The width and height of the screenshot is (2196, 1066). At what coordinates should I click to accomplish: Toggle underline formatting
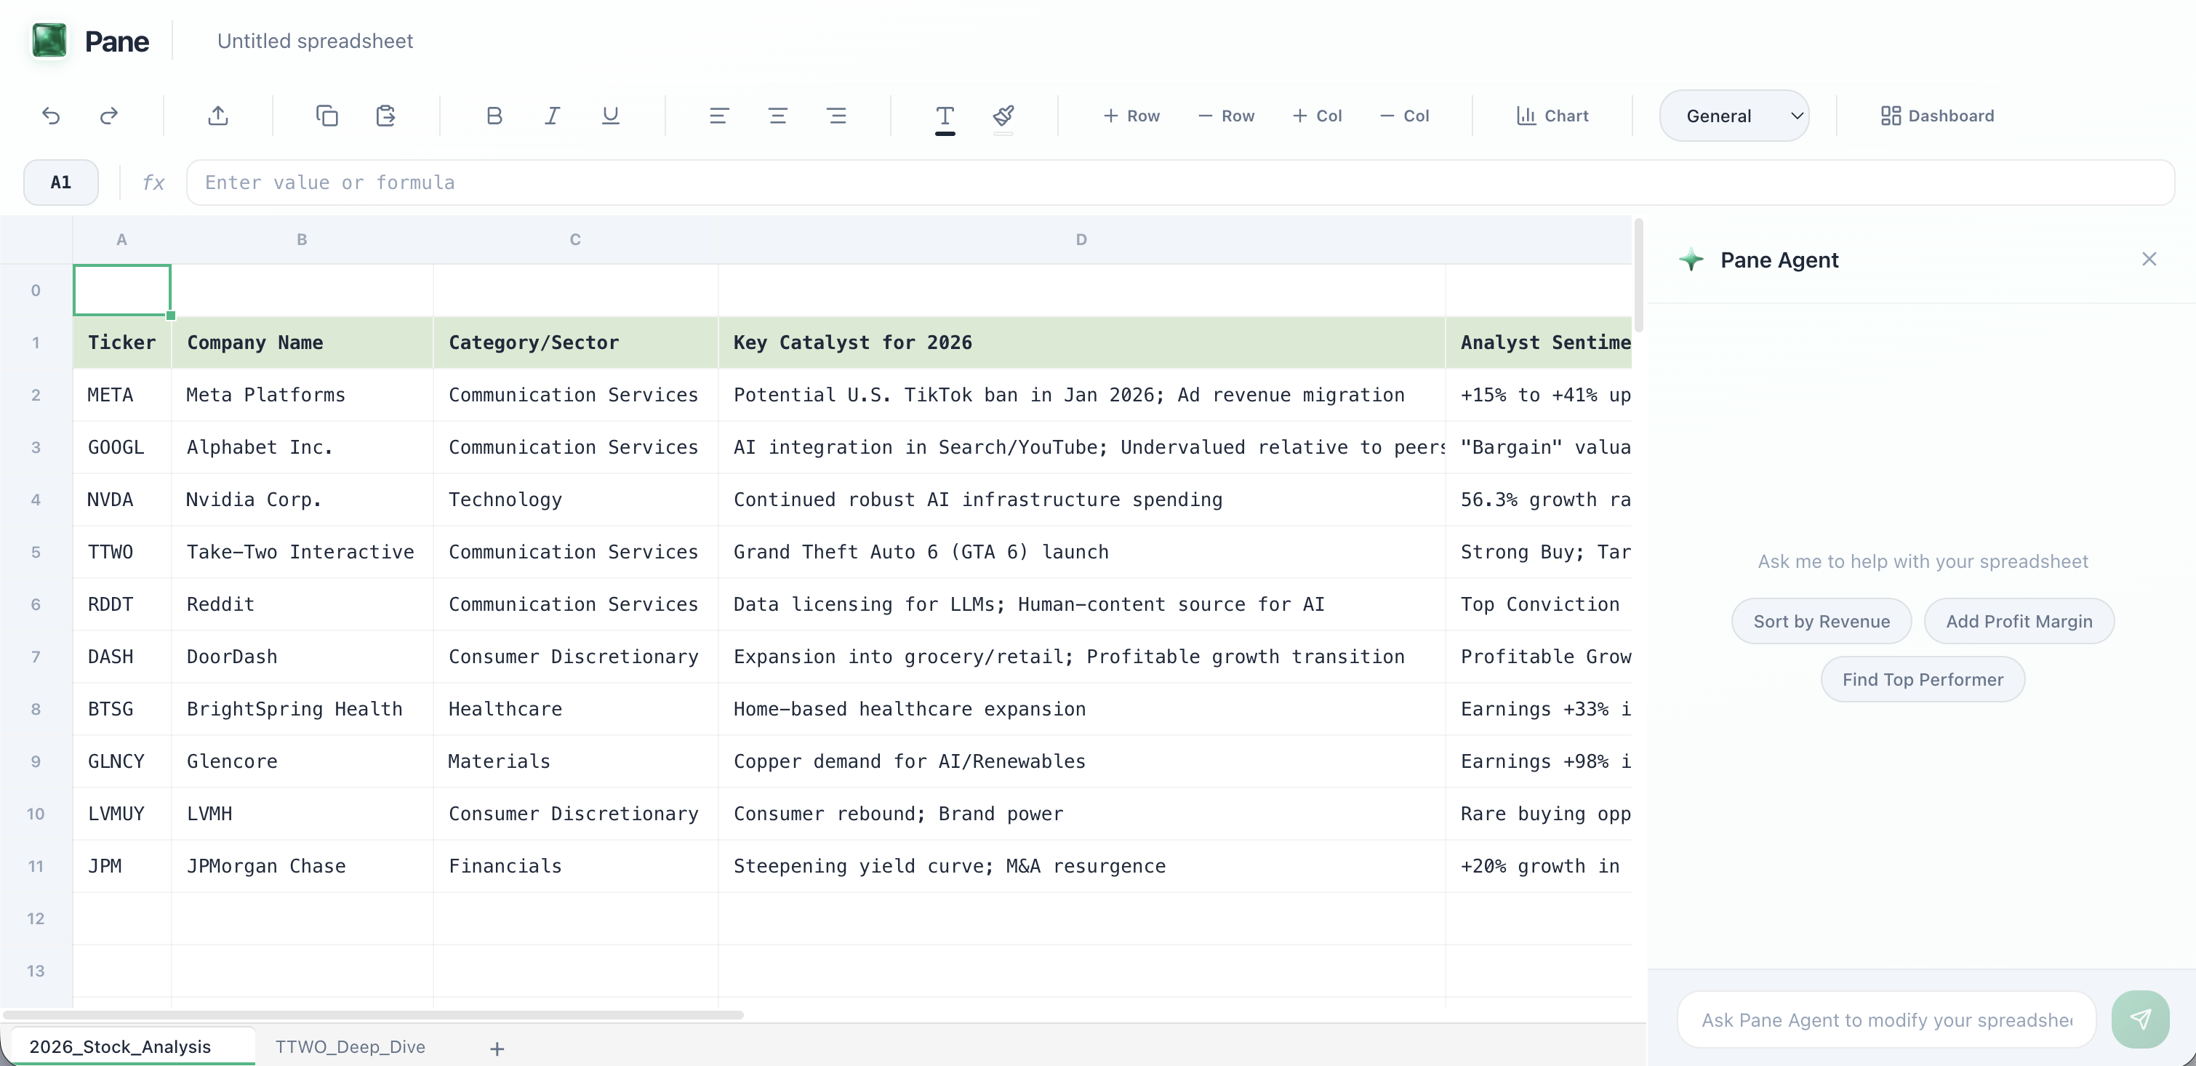point(609,116)
